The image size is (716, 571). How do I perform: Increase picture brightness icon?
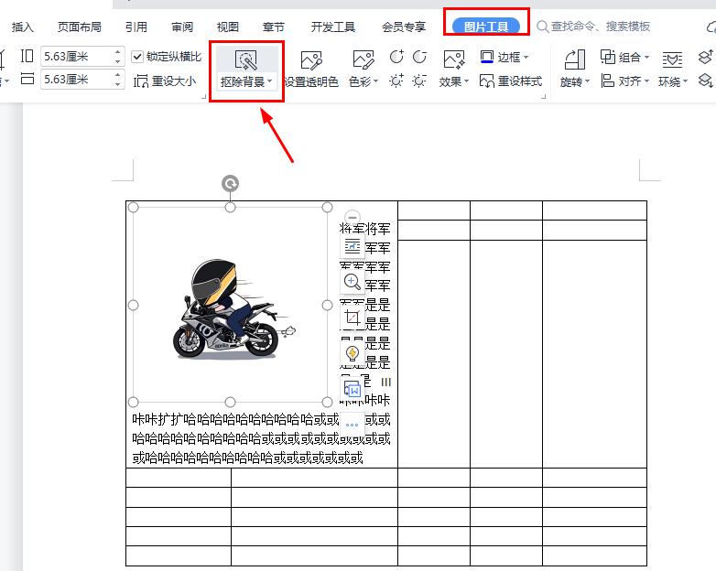(x=396, y=81)
